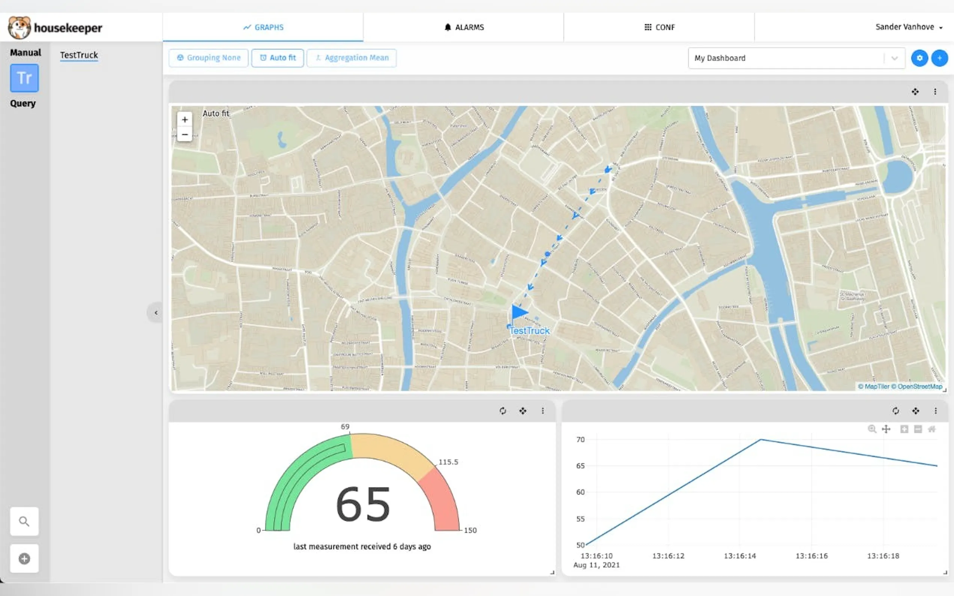Click the TestTruck marker on map

[x=519, y=312]
